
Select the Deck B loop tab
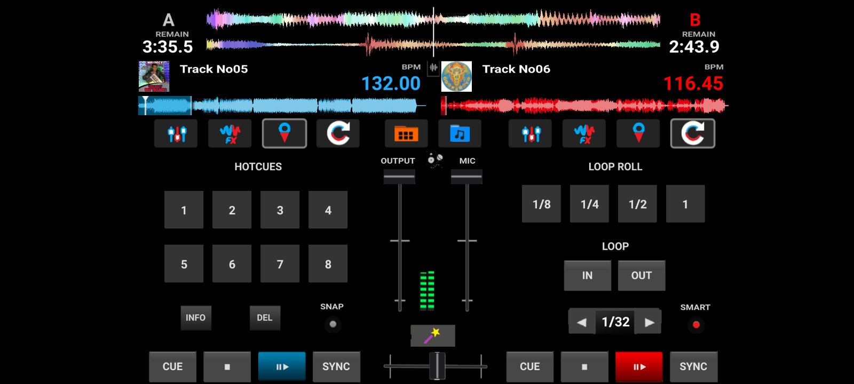click(x=692, y=133)
